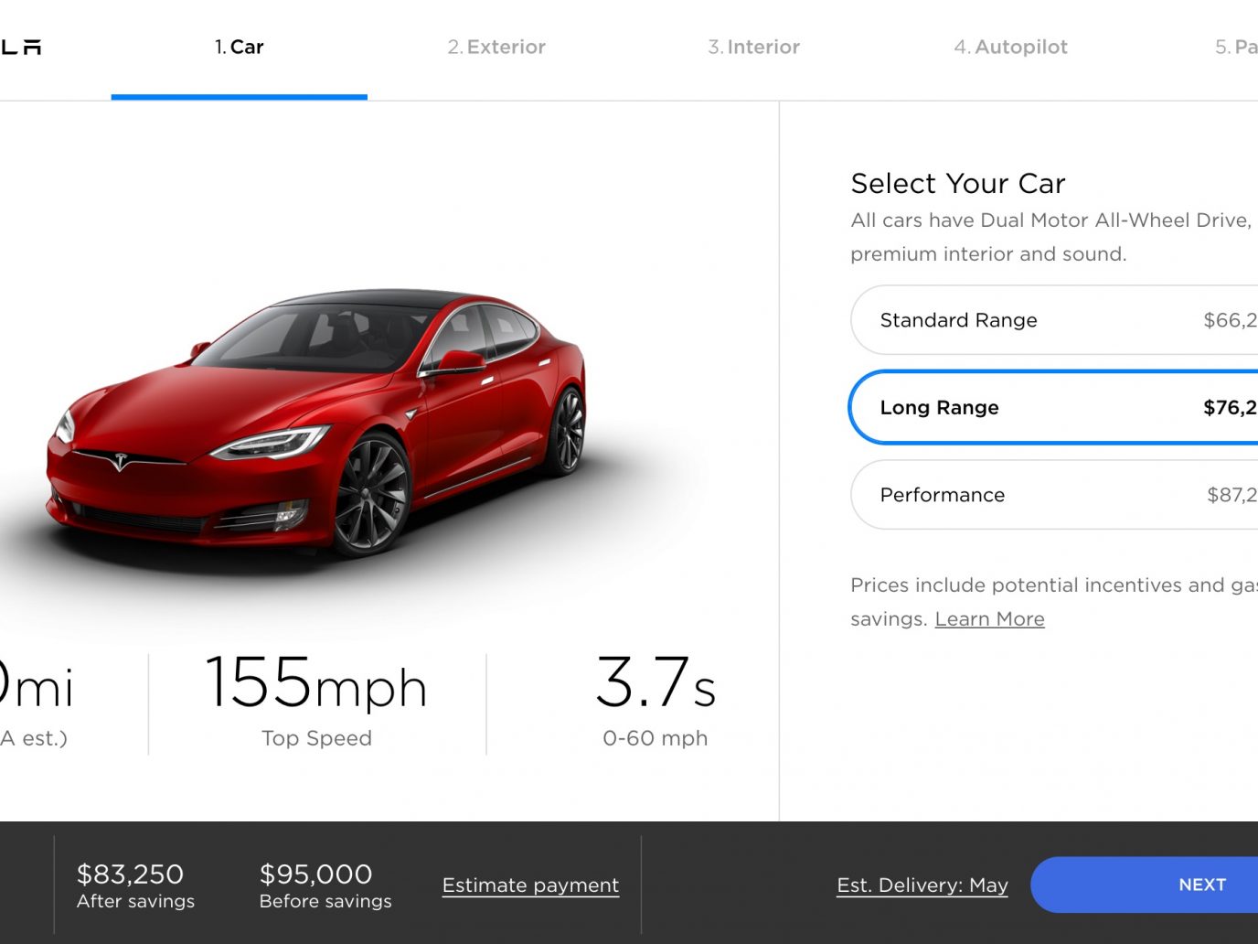This screenshot has width=1258, height=944.
Task: Click the $83,250 After savings price
Action: [x=135, y=886]
